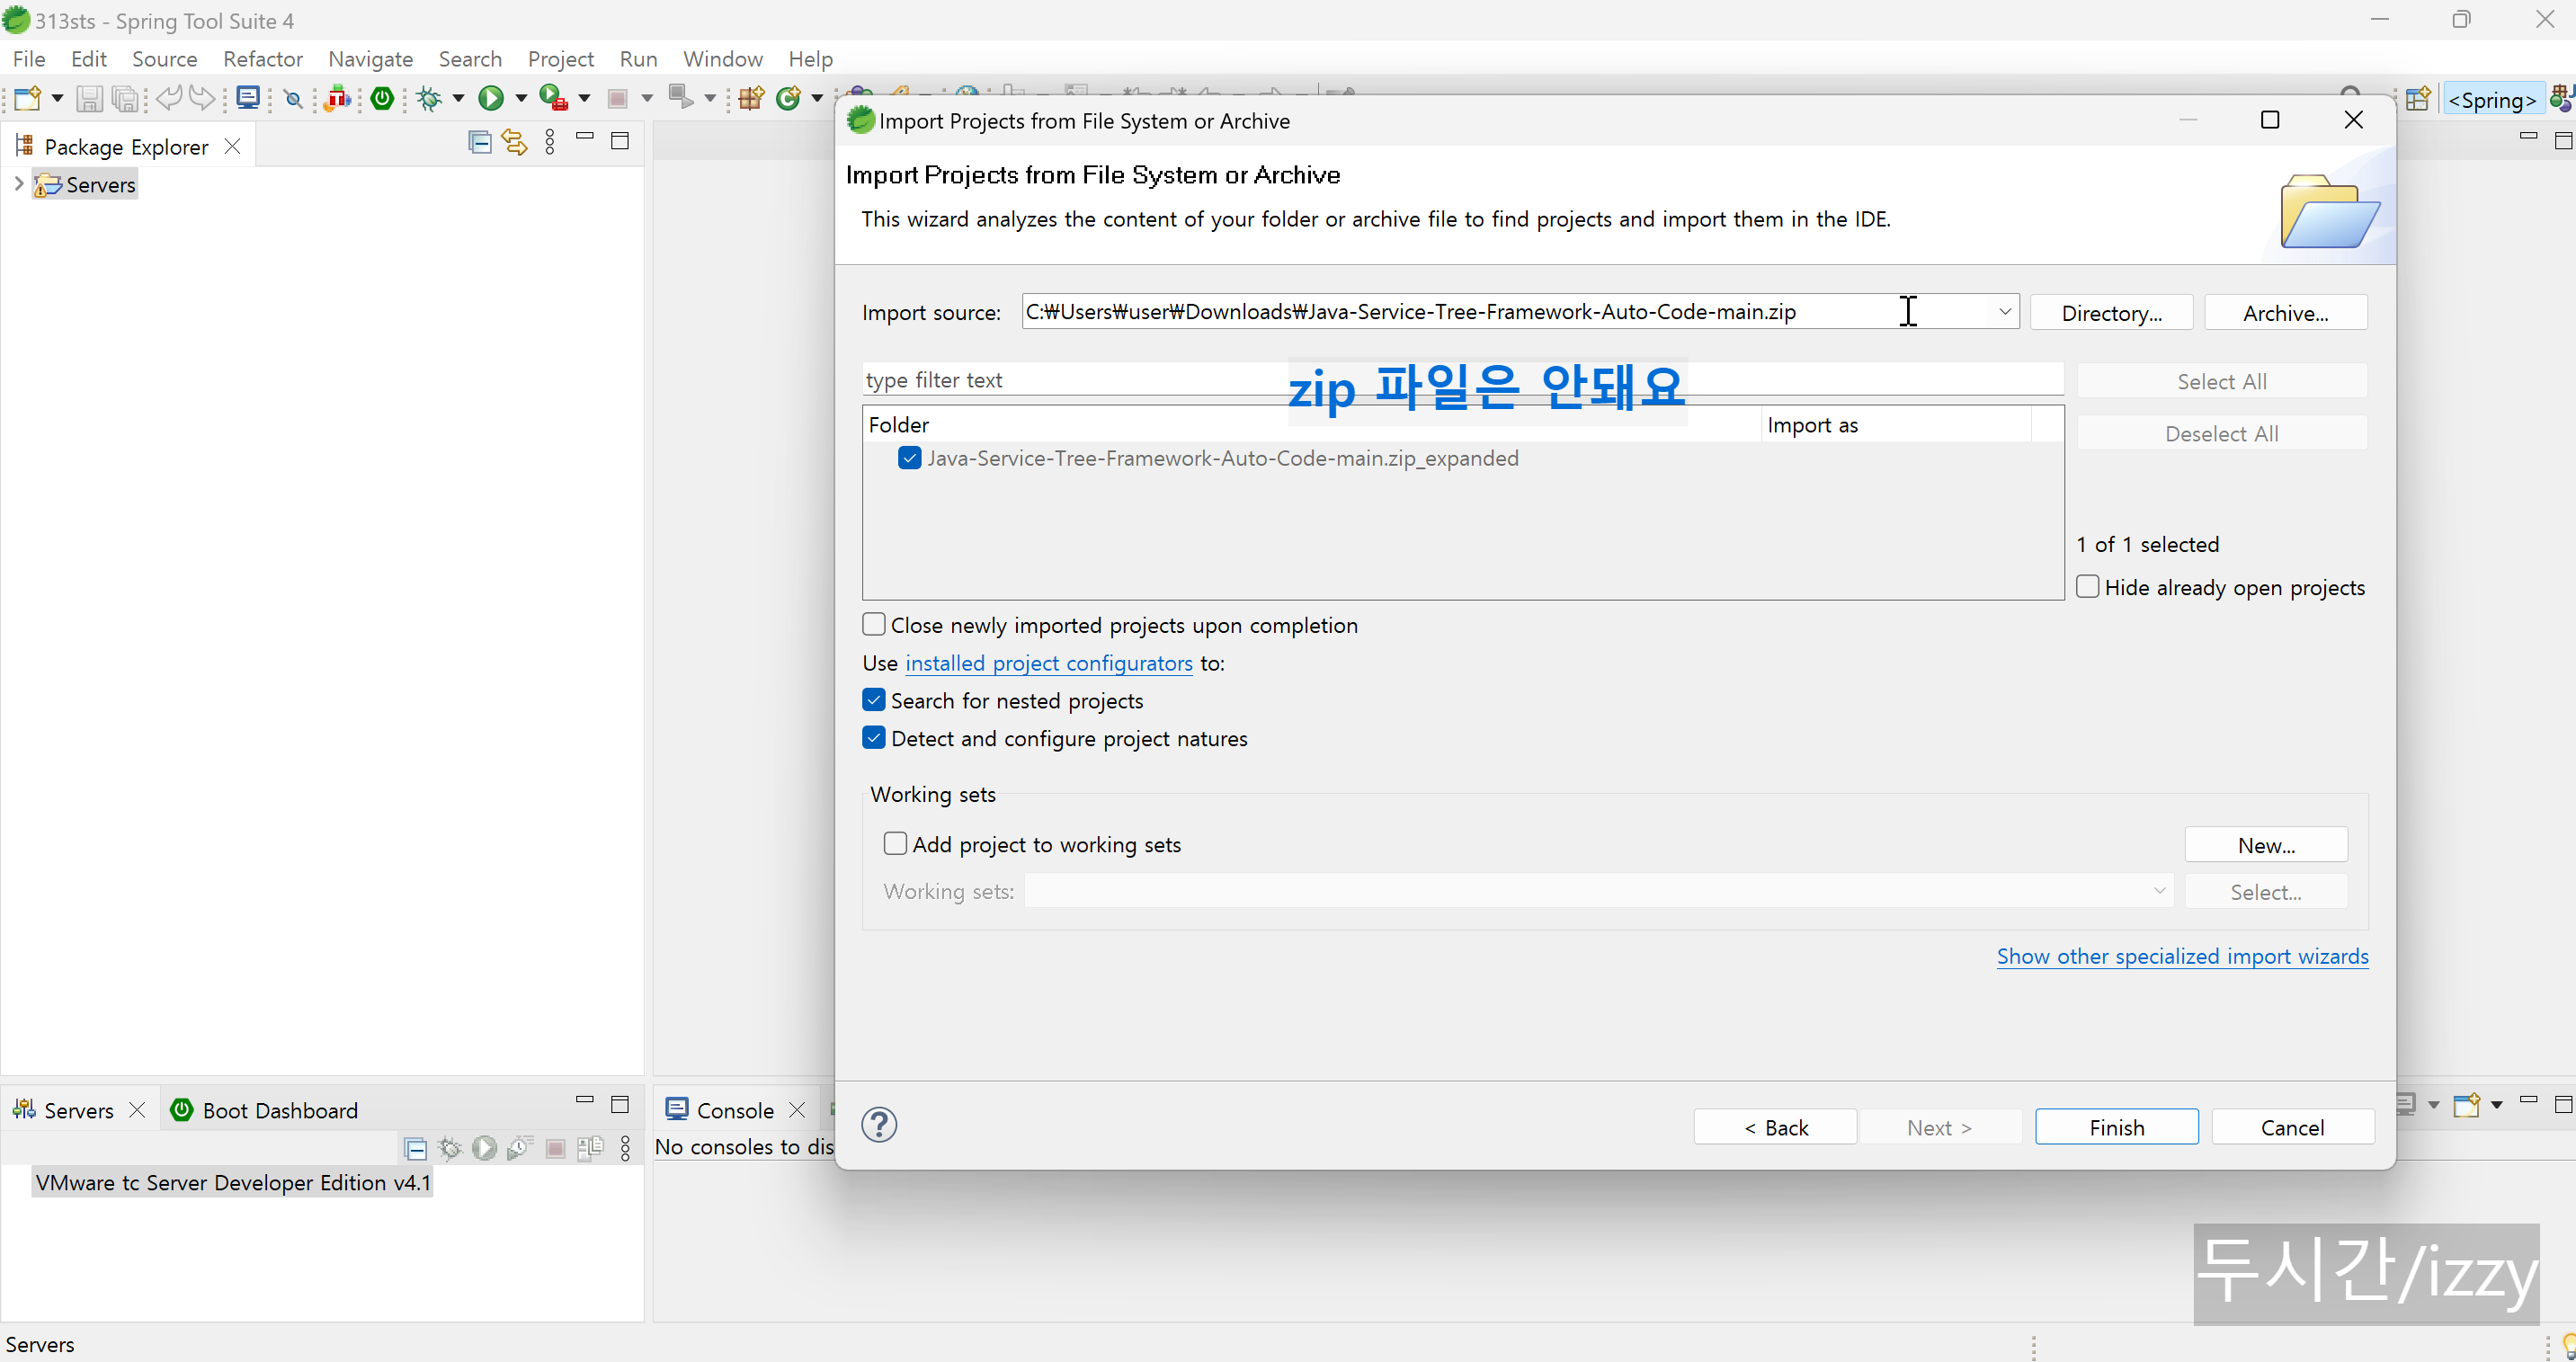Viewport: 2576px width, 1362px height.
Task: Open the Navigate menu
Action: click(370, 59)
